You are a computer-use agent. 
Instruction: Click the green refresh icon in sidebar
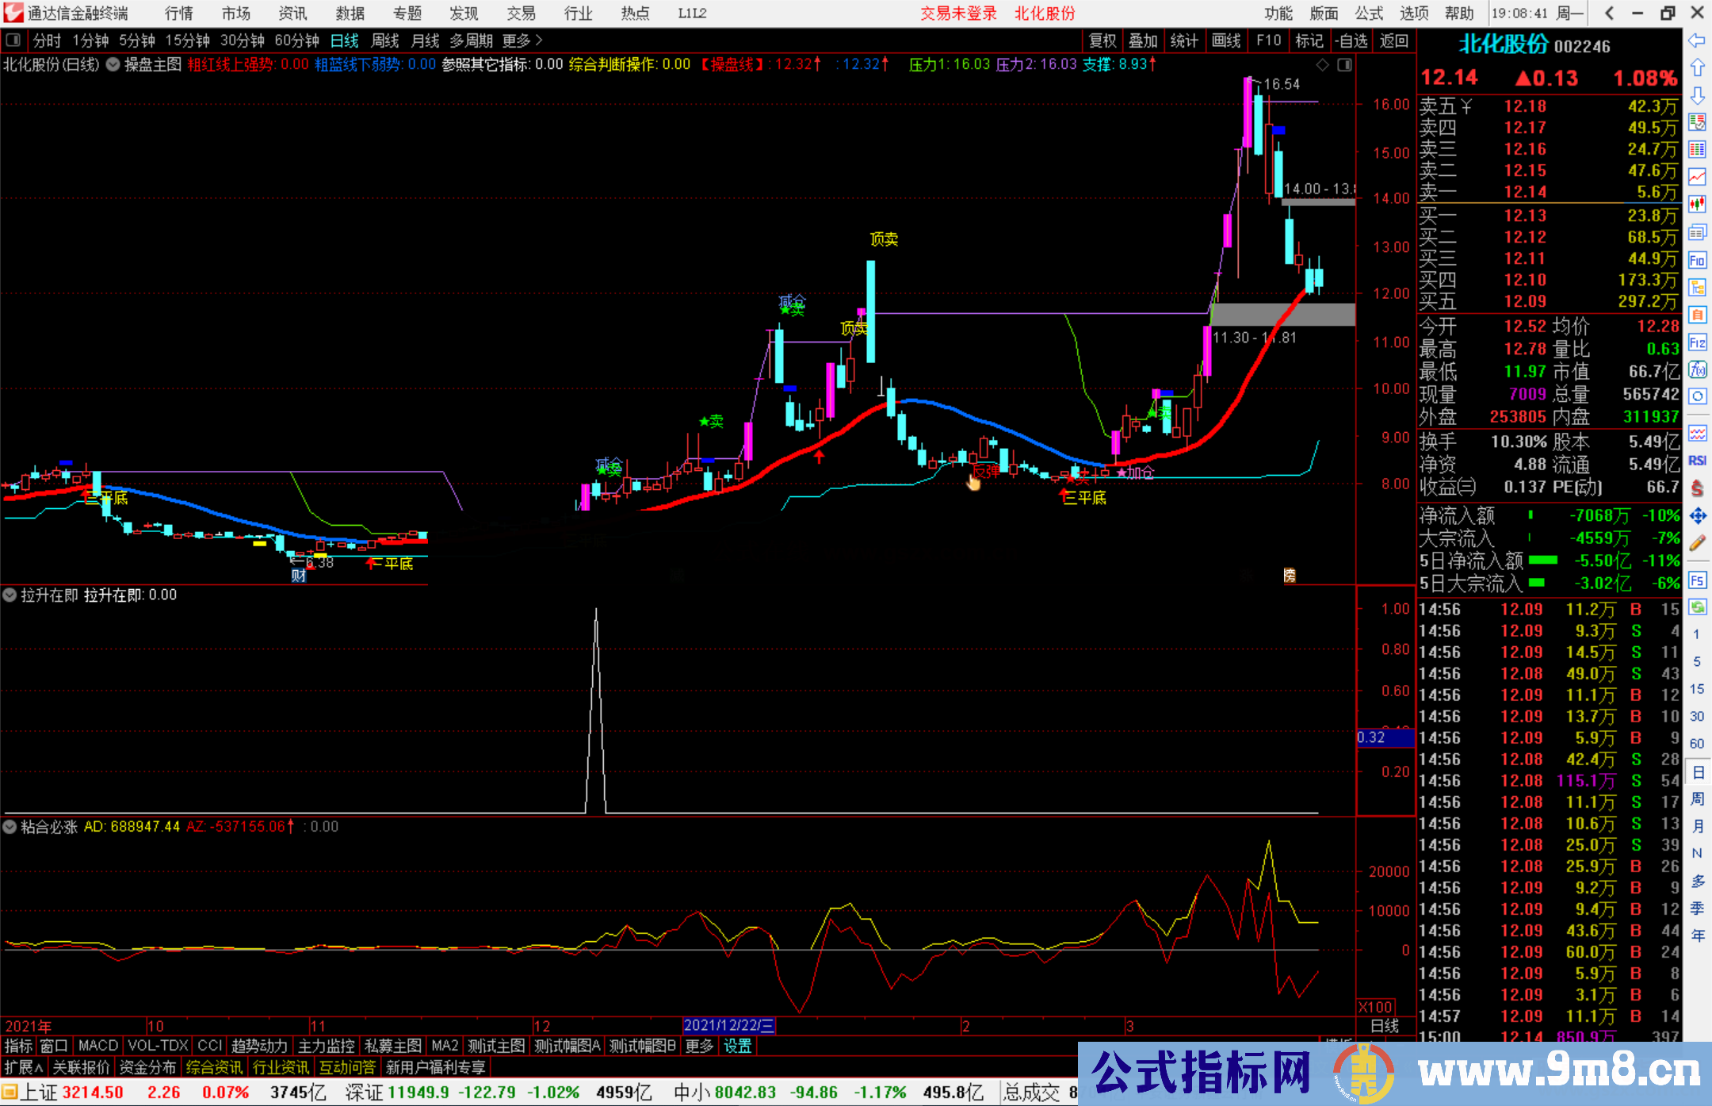click(1697, 607)
